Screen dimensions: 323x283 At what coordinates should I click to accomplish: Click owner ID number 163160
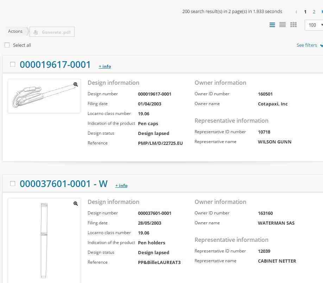265,213
